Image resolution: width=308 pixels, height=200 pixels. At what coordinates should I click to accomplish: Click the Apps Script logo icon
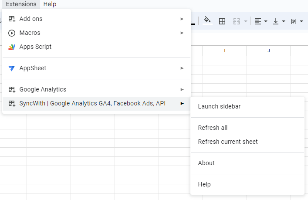(x=12, y=47)
